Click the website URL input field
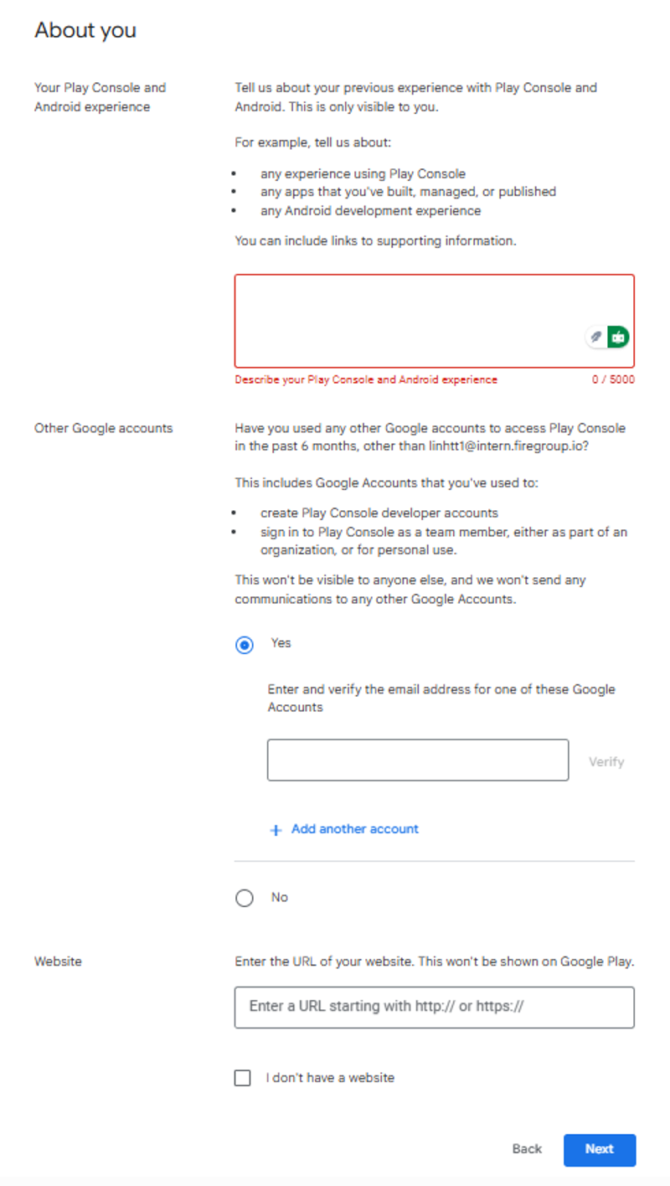Viewport: 670px width, 1186px height. 435,1007
